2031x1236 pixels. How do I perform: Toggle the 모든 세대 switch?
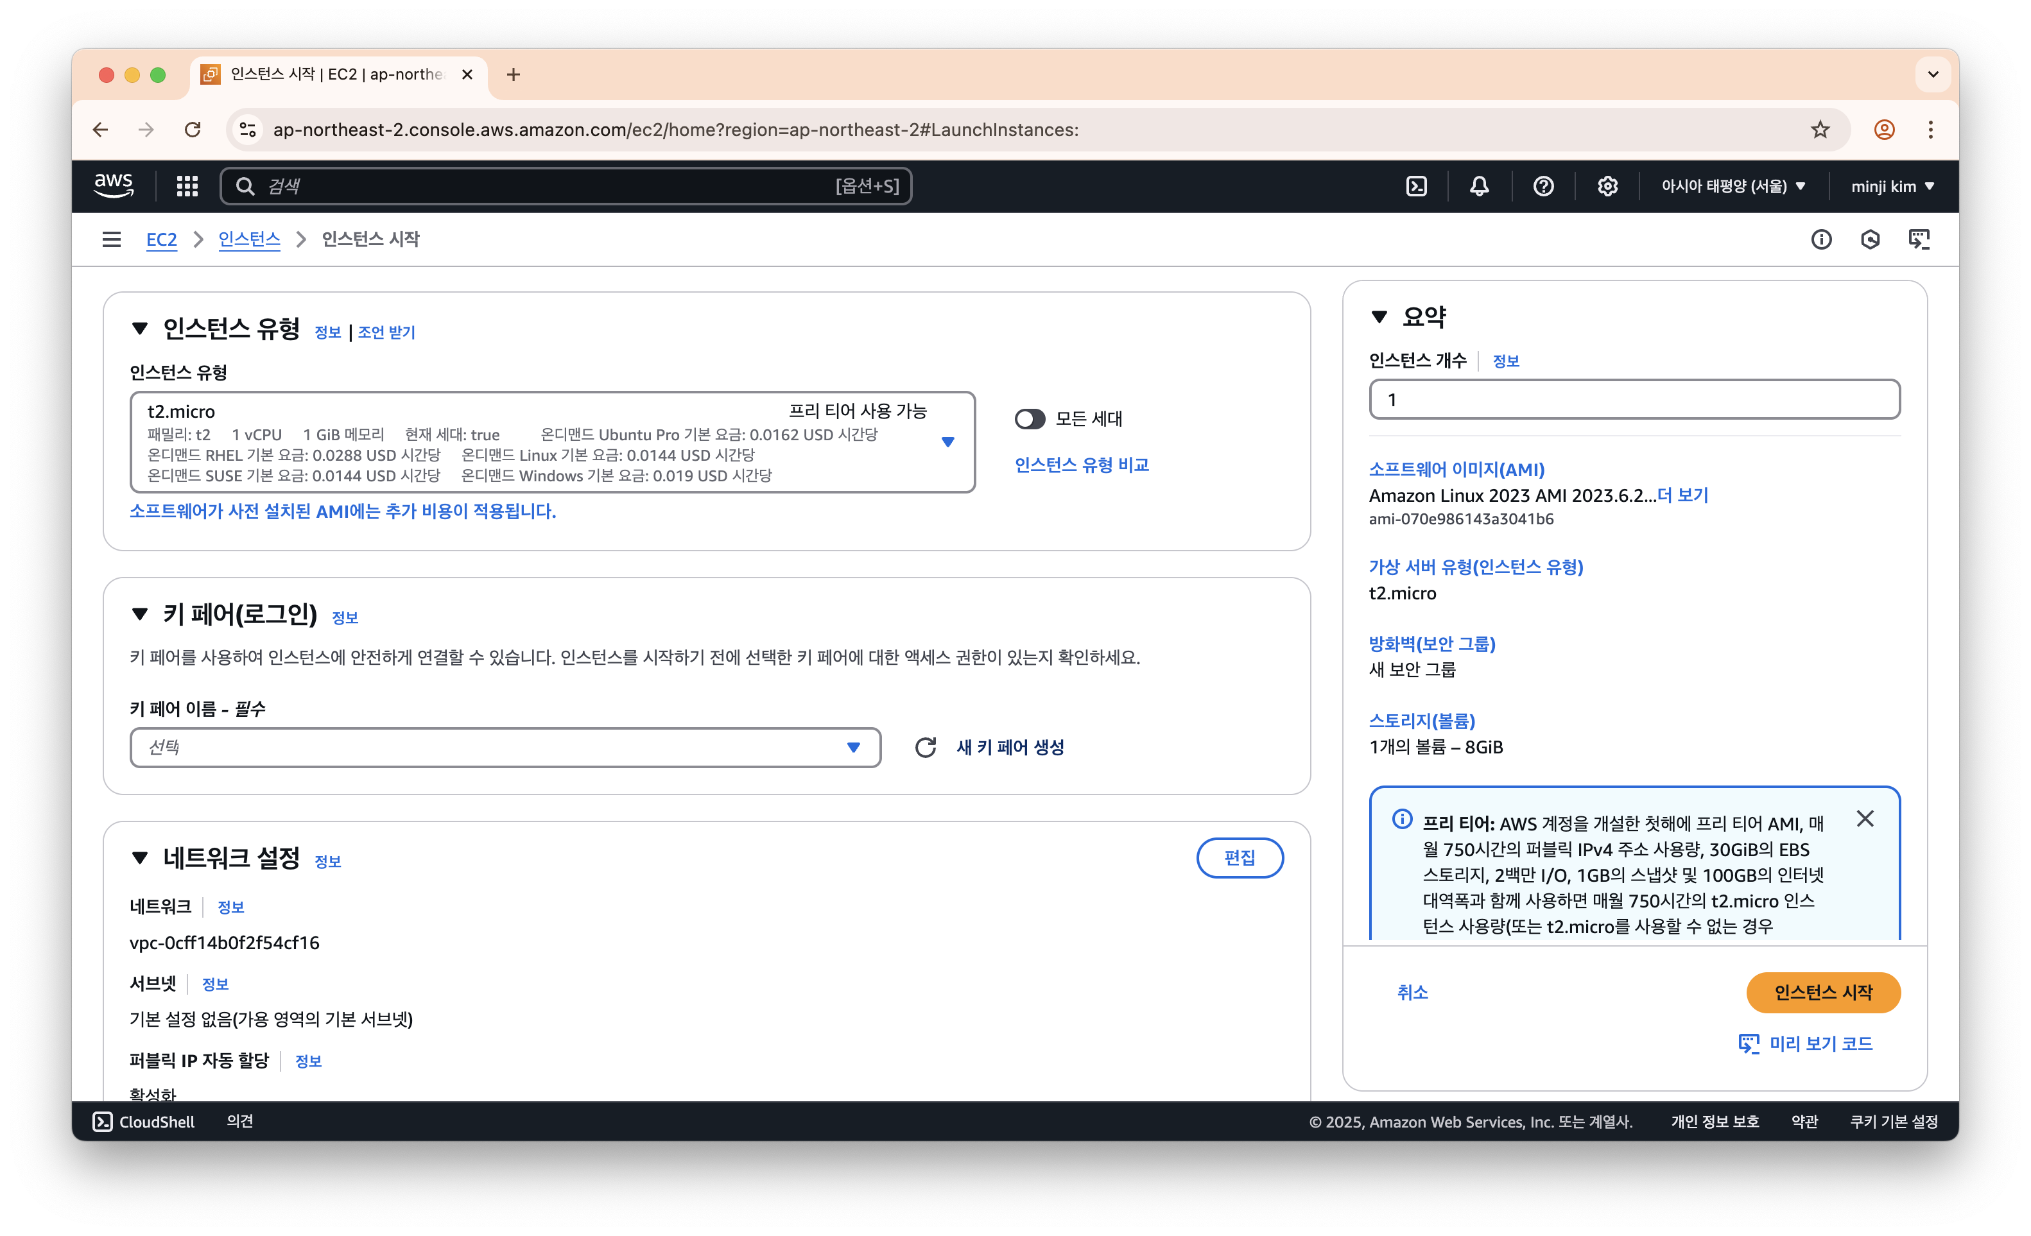[x=1030, y=418]
